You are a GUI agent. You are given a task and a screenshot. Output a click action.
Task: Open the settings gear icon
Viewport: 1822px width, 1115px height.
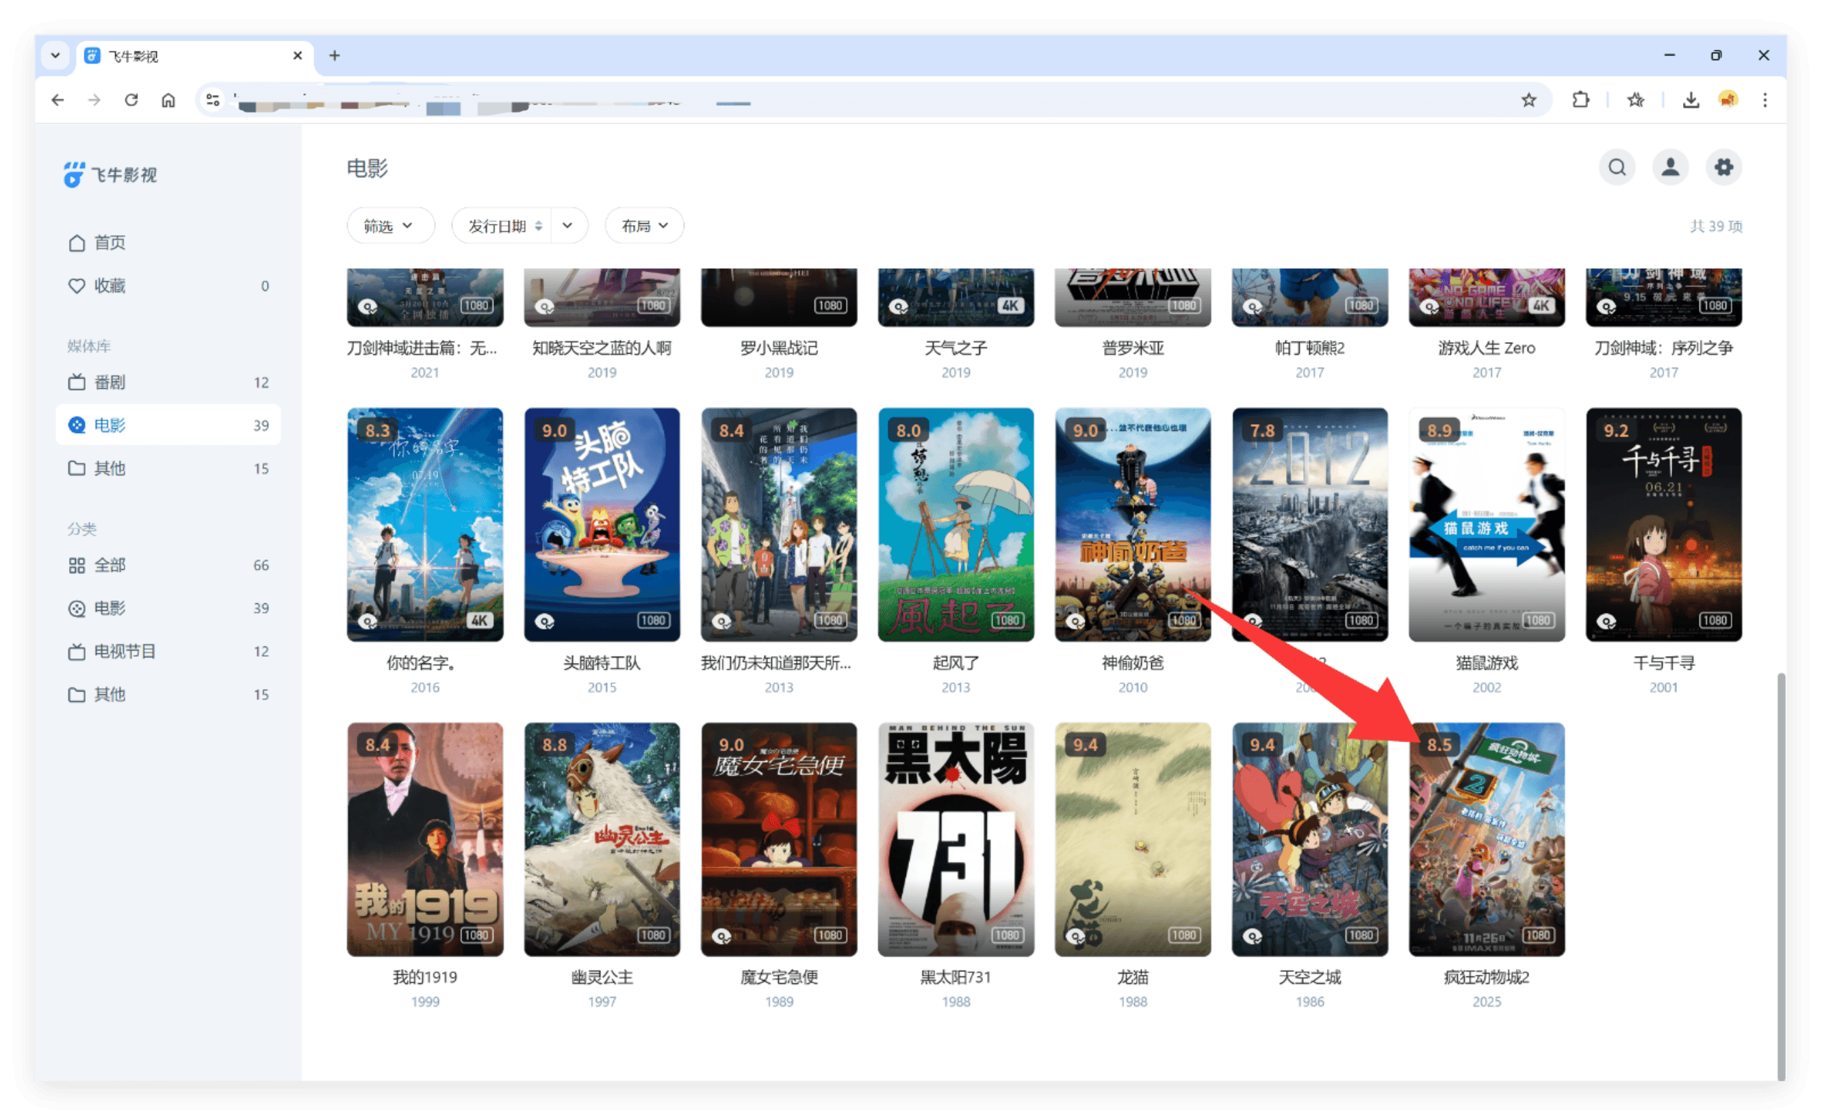pyautogui.click(x=1723, y=167)
